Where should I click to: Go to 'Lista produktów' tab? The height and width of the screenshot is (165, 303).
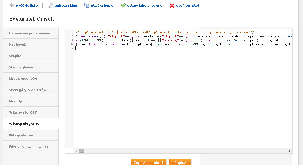click(31, 79)
